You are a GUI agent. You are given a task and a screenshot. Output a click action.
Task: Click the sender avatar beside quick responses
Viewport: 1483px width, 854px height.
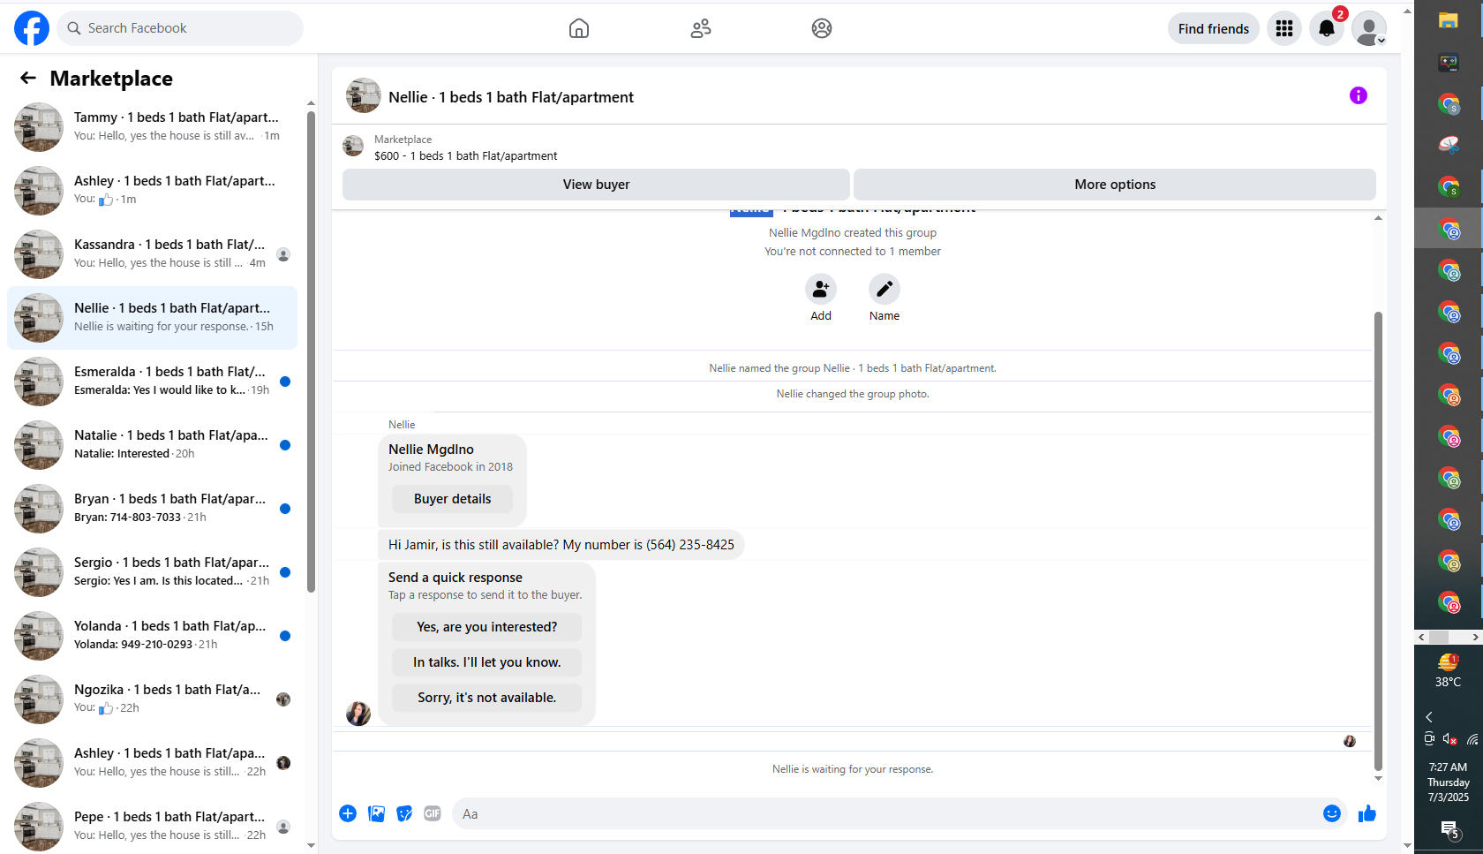(x=358, y=714)
